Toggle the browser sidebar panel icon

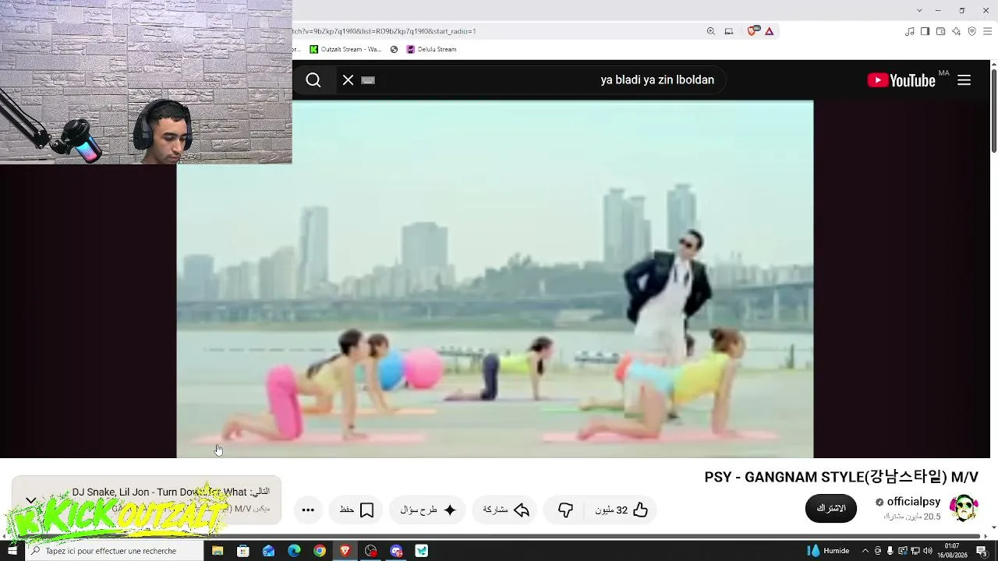pos(925,31)
